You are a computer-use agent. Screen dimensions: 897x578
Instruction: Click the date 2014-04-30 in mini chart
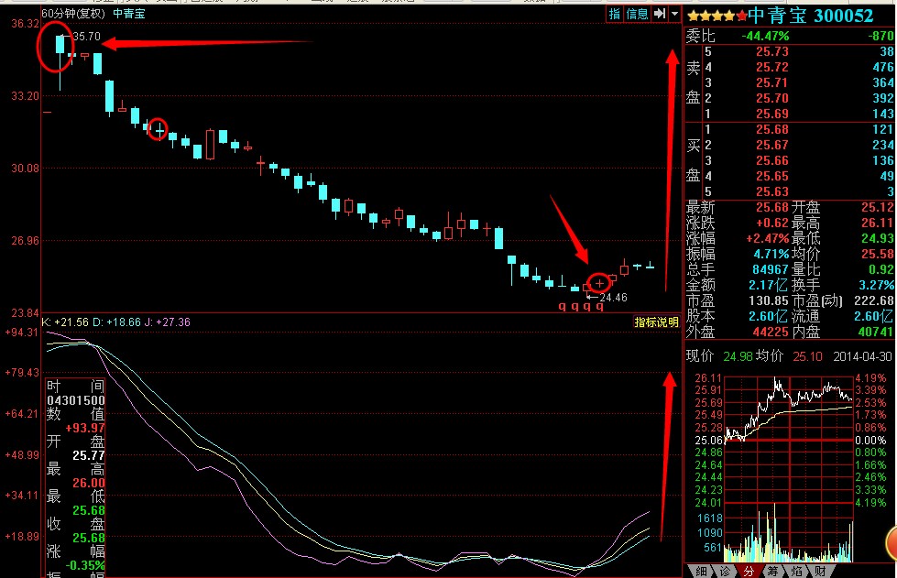(x=862, y=356)
